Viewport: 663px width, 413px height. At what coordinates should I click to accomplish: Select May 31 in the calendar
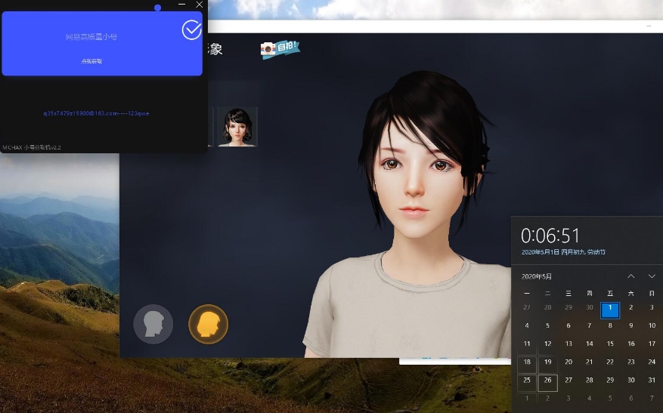(652, 381)
